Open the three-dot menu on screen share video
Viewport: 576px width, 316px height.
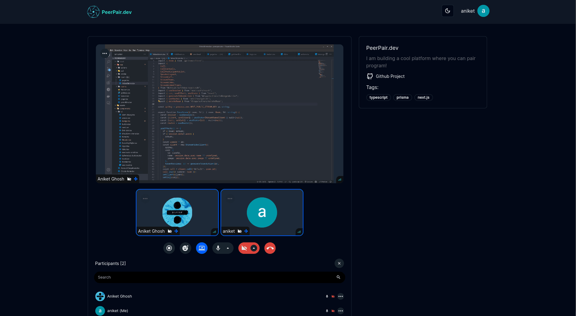point(105,53)
